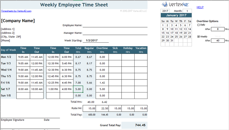Select the year 2017 cell
229x130 pixels.
click(165, 11)
